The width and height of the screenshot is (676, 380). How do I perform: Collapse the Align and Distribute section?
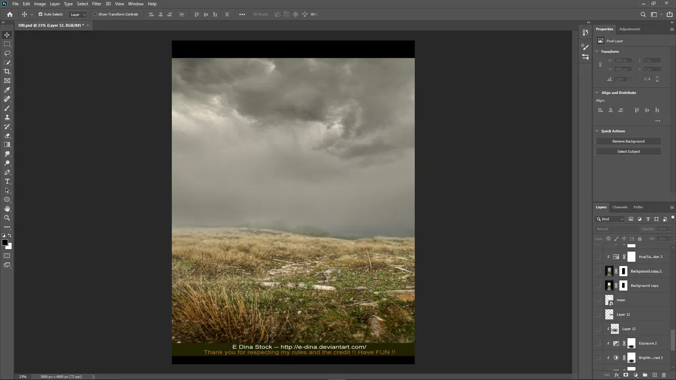pos(597,92)
